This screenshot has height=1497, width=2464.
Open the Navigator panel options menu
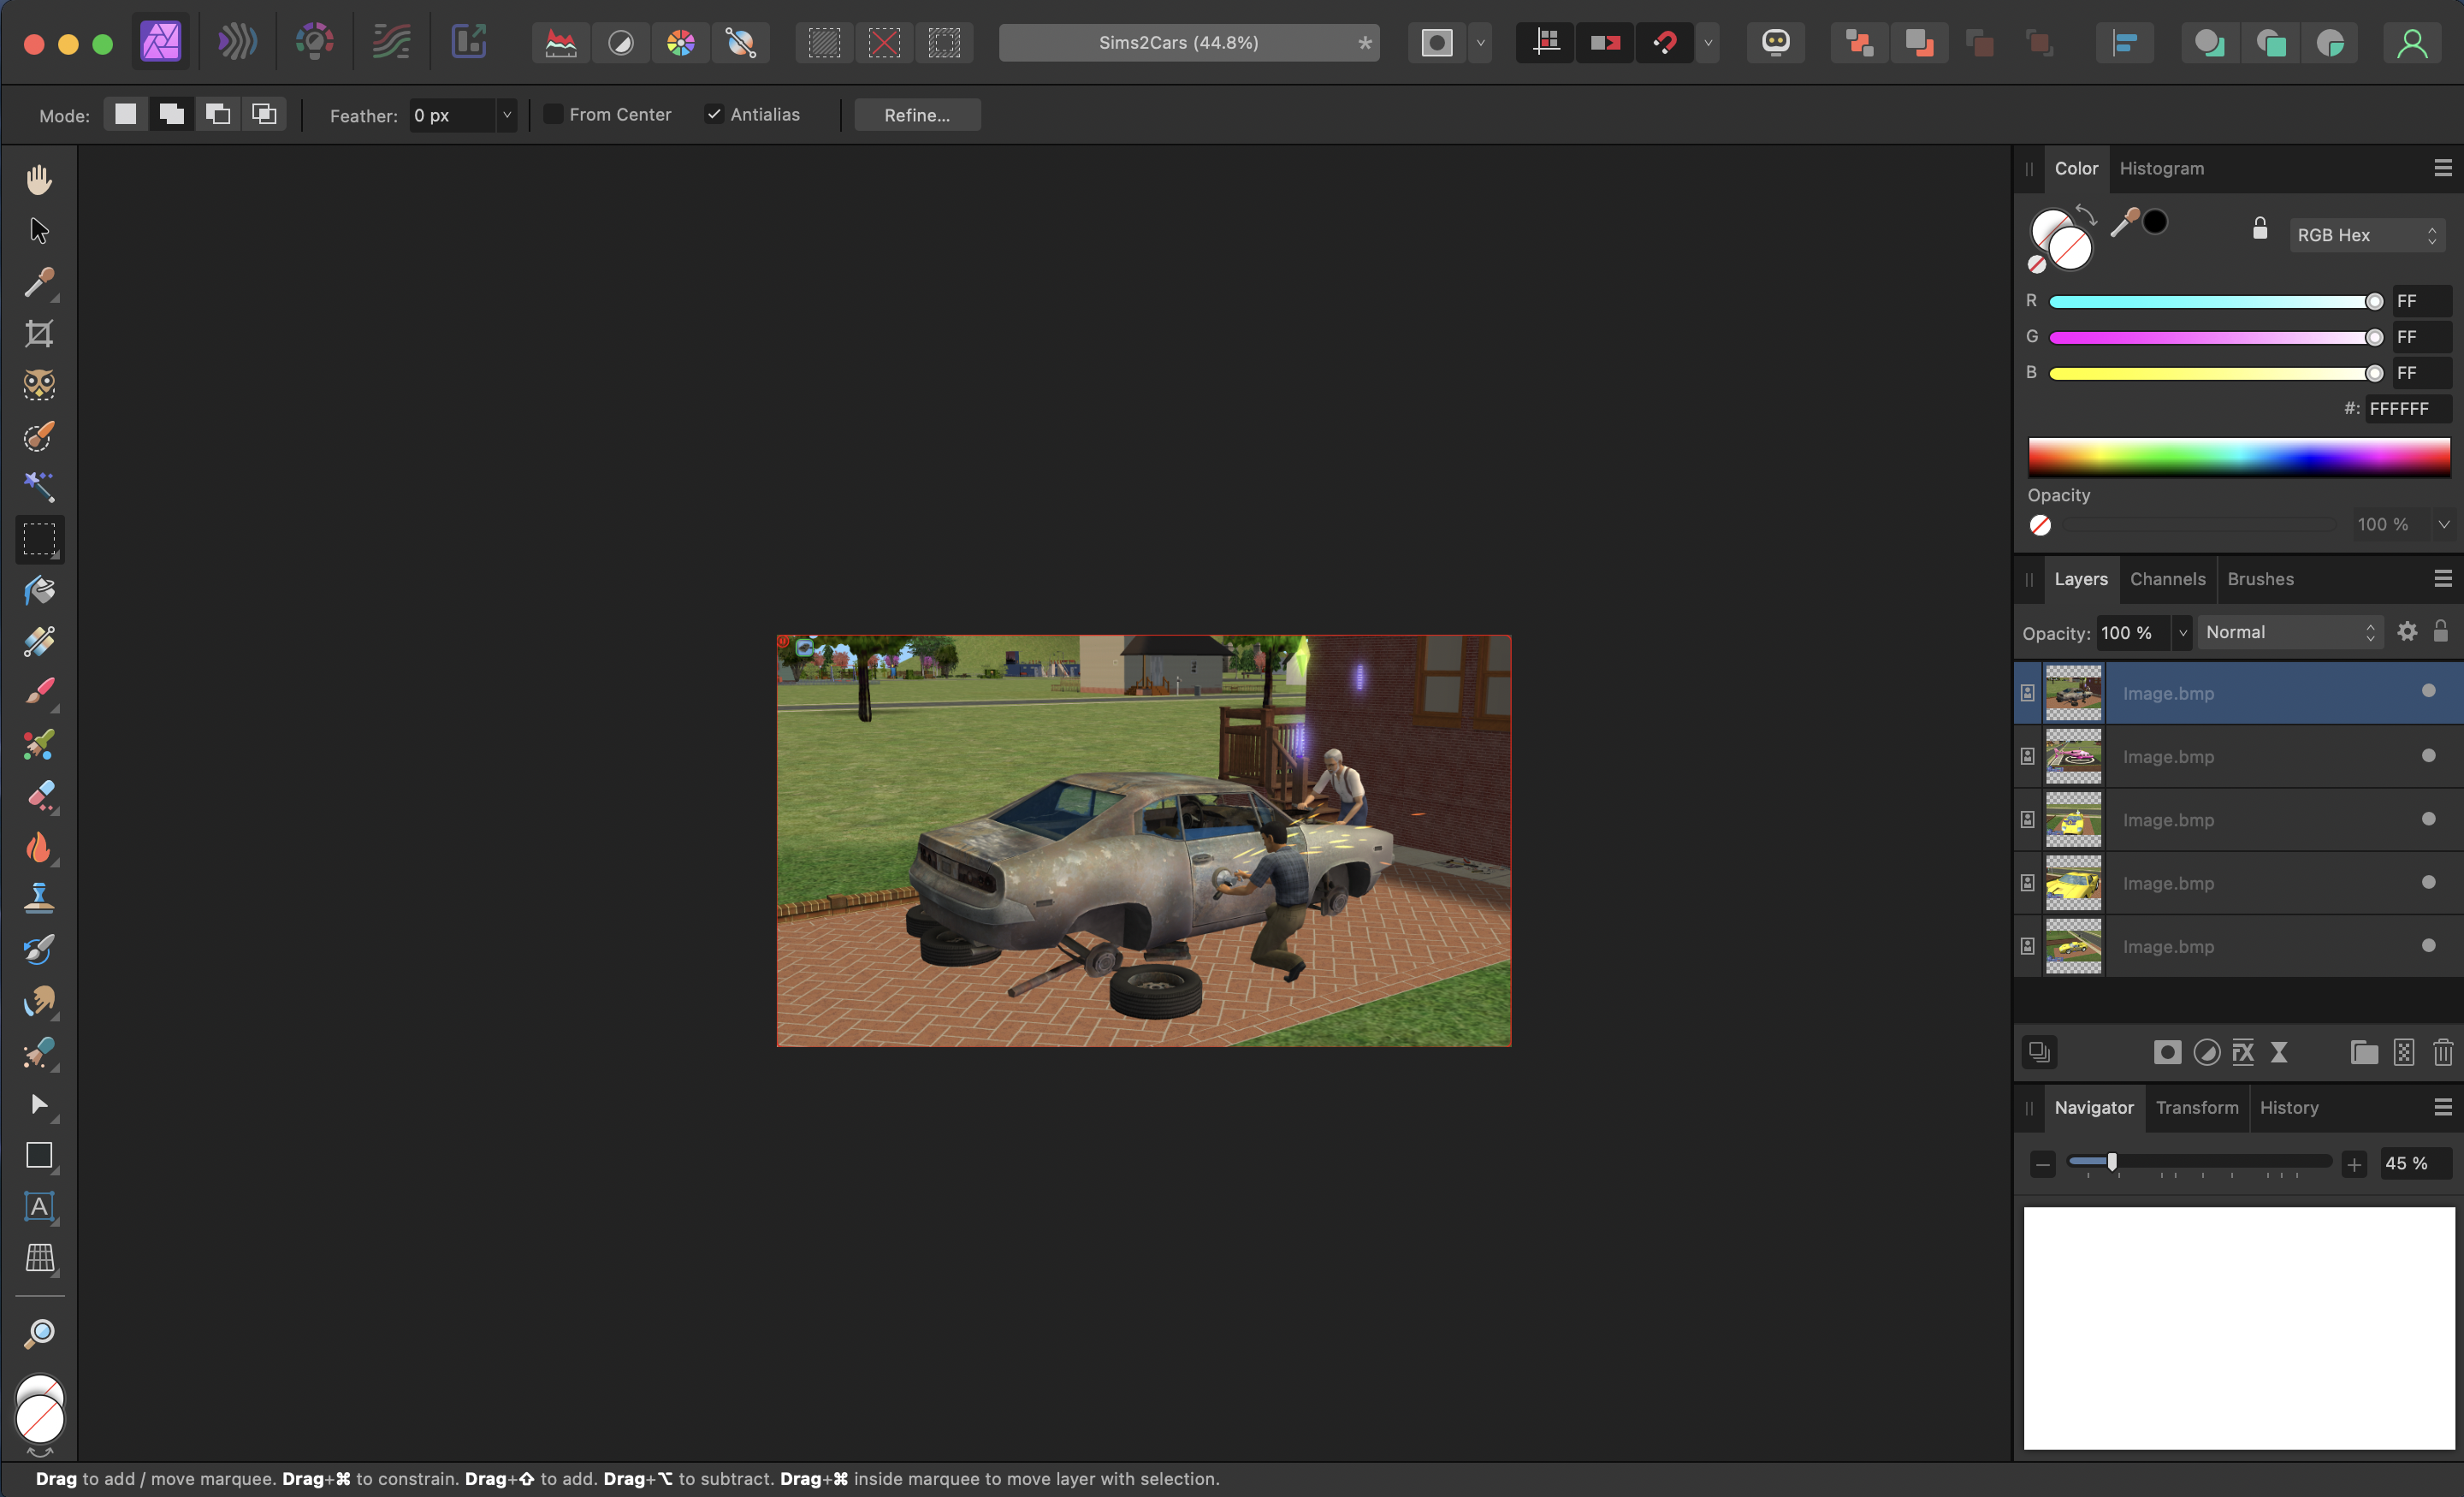coord(2443,1107)
